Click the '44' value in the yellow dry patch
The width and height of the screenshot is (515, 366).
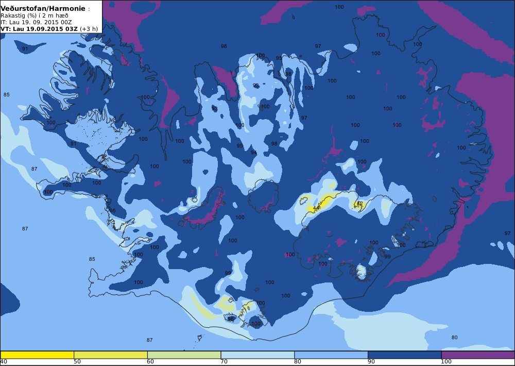coord(316,208)
